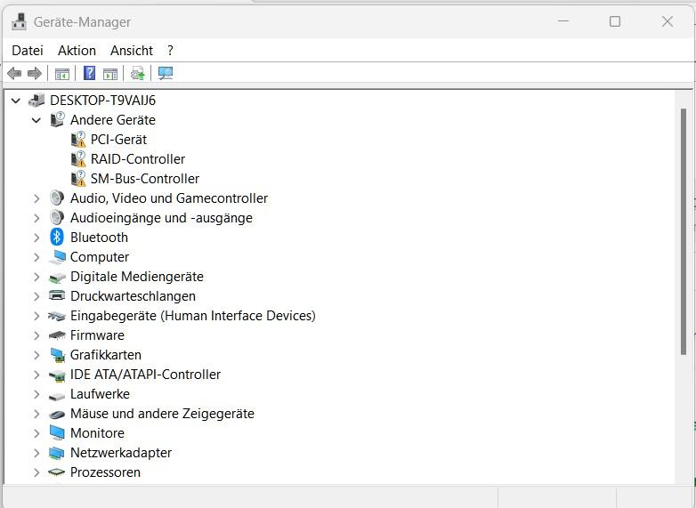Click the Mäuse und andere Zeigegeräte mouse icon
696x508 pixels.
pyautogui.click(x=57, y=415)
